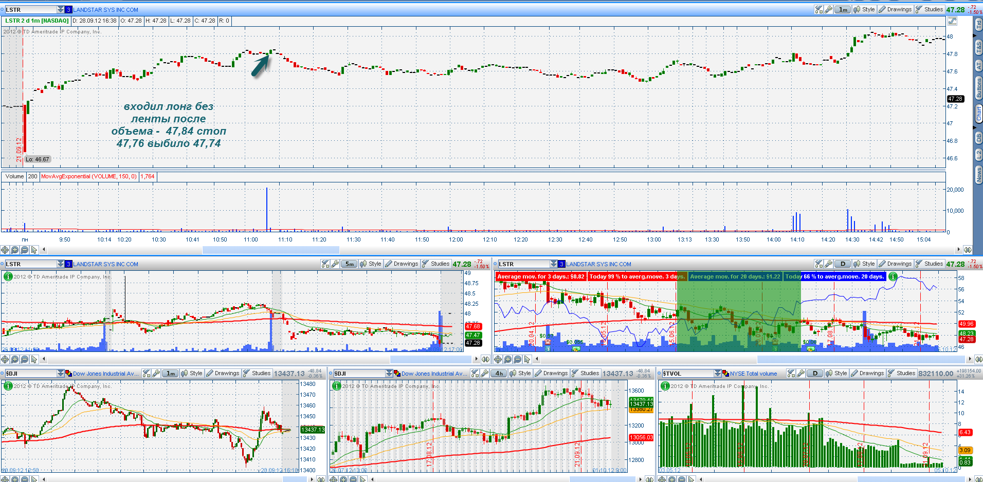Select pointer tool under LSTR 5m chart
This screenshot has width=983, height=482.
pos(34,359)
